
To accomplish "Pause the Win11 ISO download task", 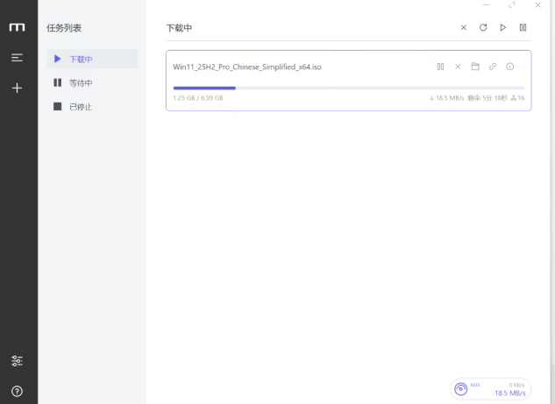I will click(x=440, y=67).
